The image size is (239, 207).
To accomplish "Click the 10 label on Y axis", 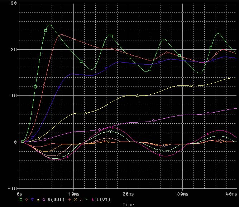I will coord(14,96).
